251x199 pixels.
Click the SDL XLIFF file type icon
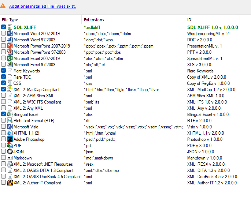10,27
